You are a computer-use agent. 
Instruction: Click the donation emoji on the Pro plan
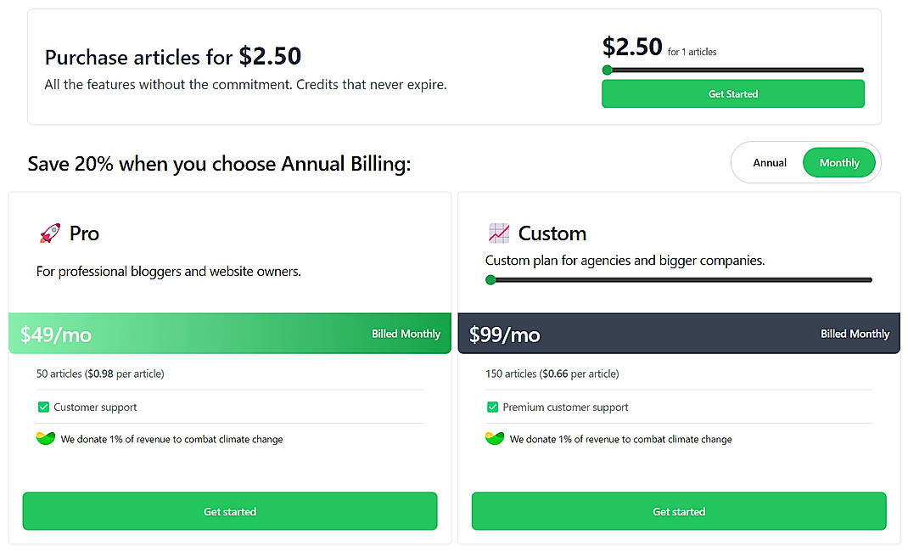(44, 439)
